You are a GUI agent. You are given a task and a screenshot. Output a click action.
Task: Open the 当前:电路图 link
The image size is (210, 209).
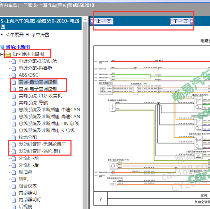[18, 47]
